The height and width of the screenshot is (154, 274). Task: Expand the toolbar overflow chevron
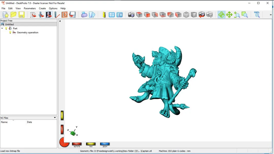tap(270, 15)
